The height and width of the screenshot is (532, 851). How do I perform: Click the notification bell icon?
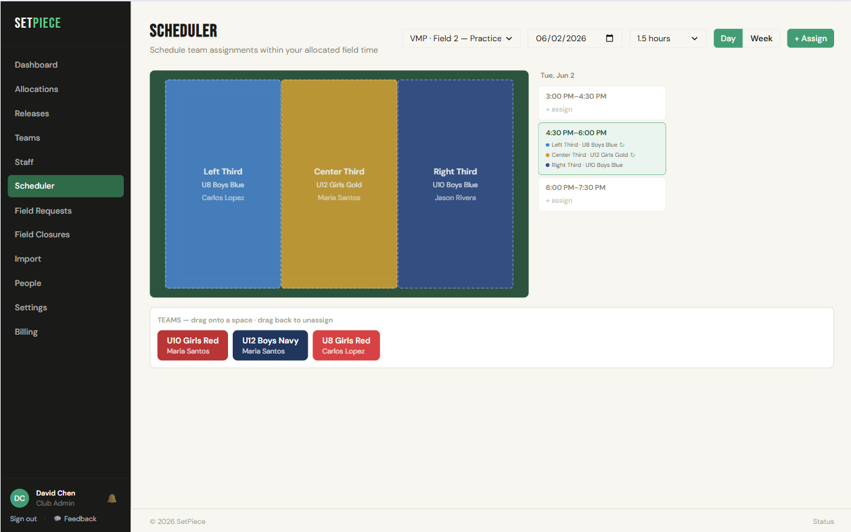[x=112, y=498]
